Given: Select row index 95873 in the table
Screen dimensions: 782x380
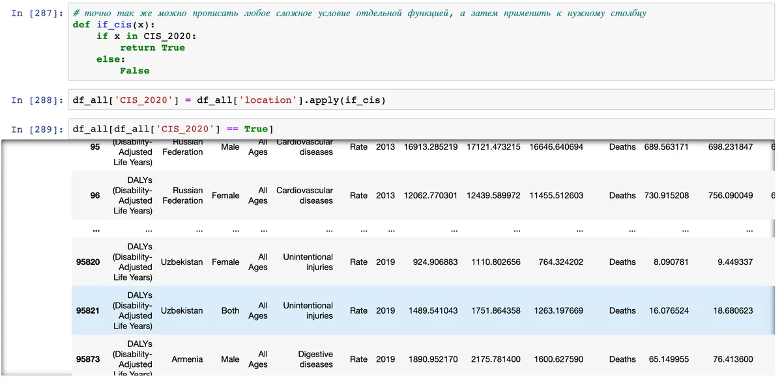Looking at the screenshot, I should (x=88, y=359).
